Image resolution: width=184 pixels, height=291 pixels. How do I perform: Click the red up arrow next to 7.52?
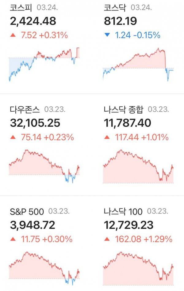pos(13,35)
